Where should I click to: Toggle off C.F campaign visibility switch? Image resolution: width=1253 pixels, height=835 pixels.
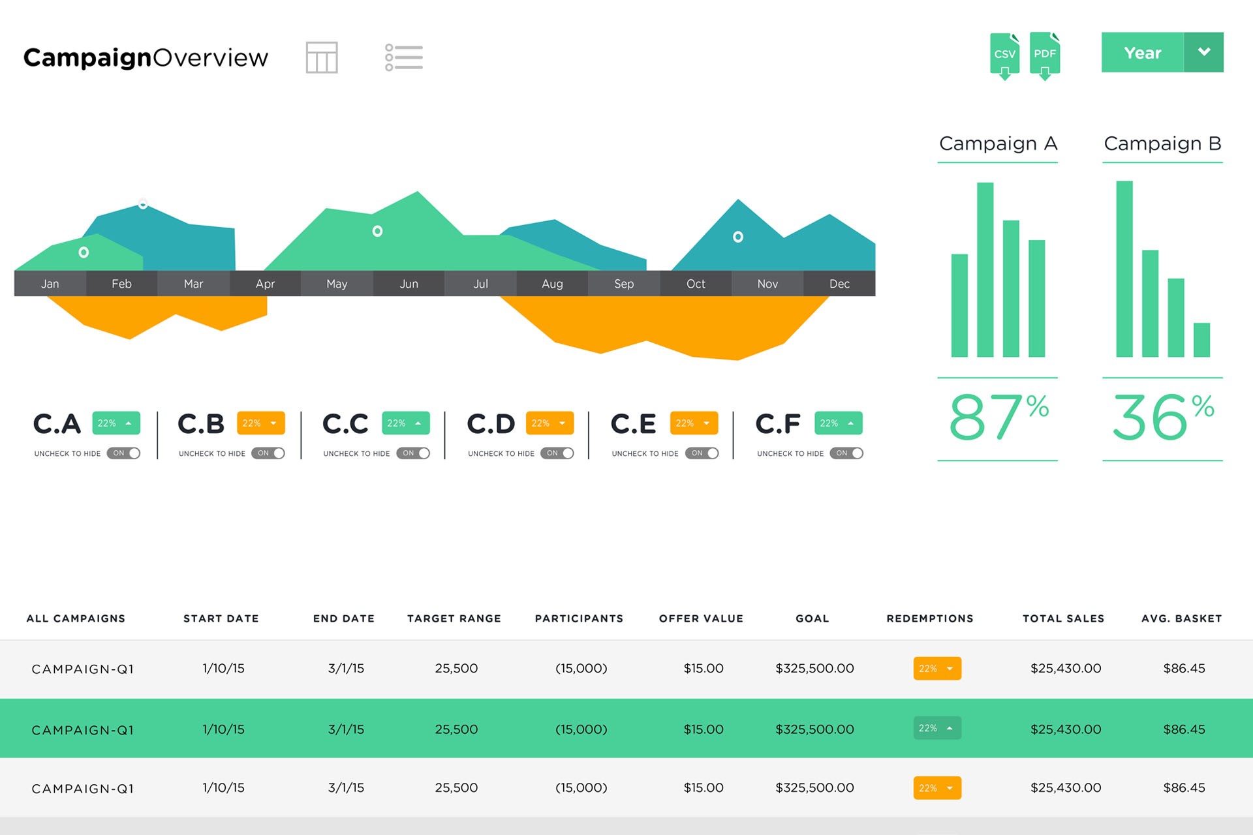(846, 453)
